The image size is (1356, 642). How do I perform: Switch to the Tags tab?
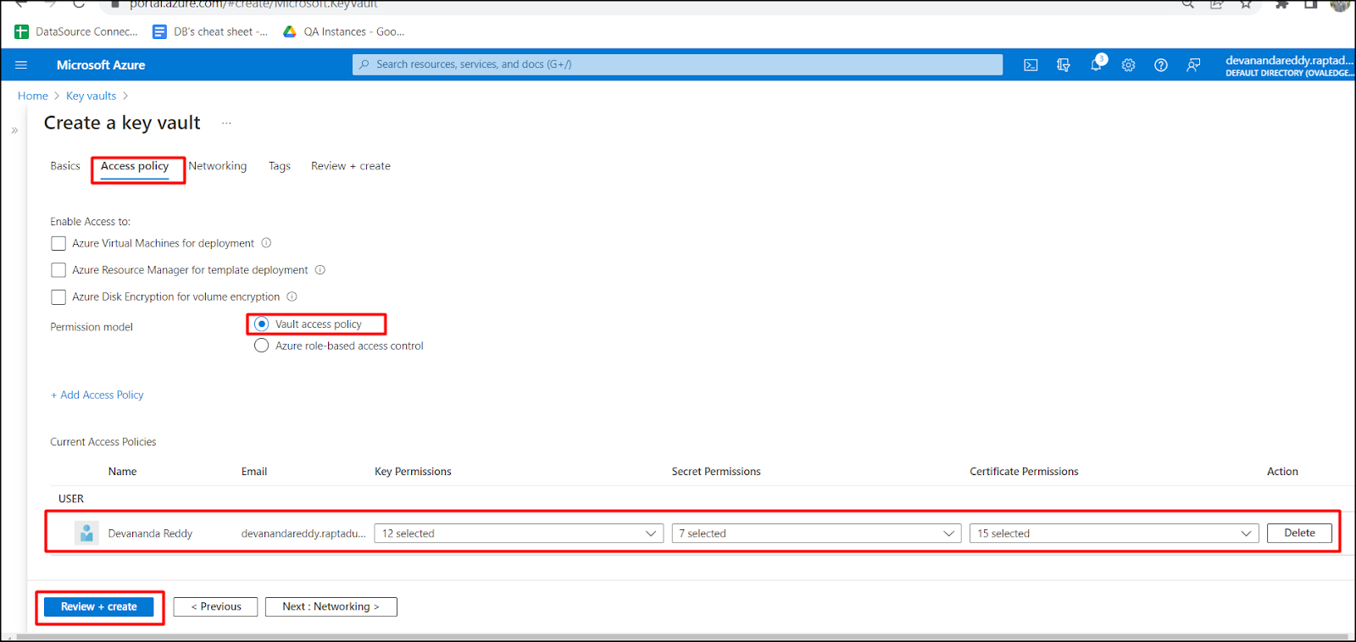(x=280, y=166)
